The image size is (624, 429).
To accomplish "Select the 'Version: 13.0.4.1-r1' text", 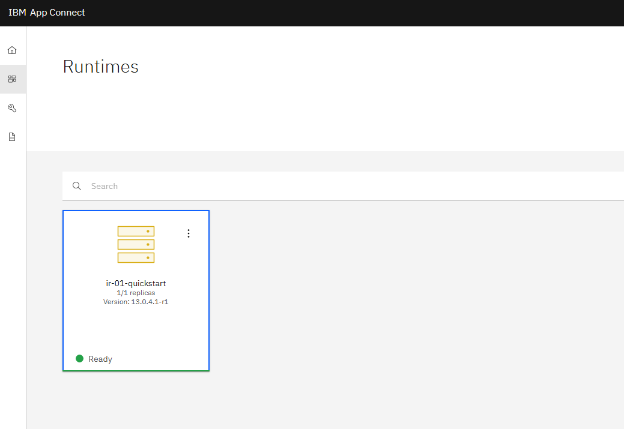I will pyautogui.click(x=136, y=302).
